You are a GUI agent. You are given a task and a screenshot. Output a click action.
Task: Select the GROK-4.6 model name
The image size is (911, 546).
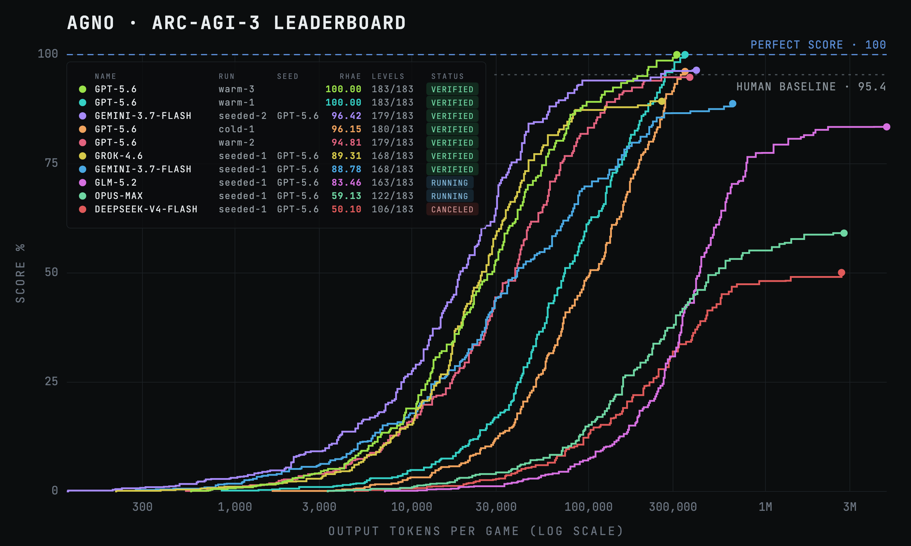point(118,156)
